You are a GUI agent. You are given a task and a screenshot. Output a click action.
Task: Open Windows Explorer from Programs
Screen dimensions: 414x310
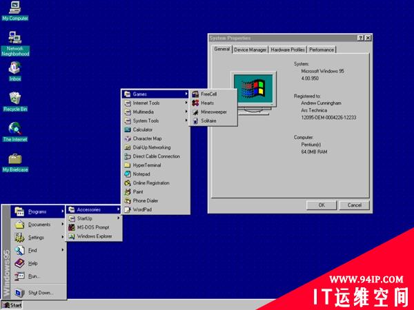coord(94,236)
